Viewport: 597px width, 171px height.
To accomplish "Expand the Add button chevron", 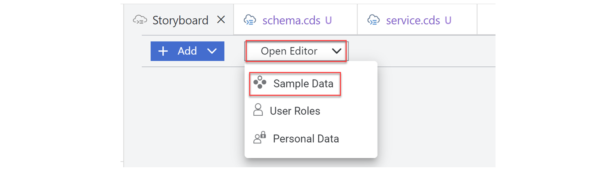I will (x=212, y=51).
